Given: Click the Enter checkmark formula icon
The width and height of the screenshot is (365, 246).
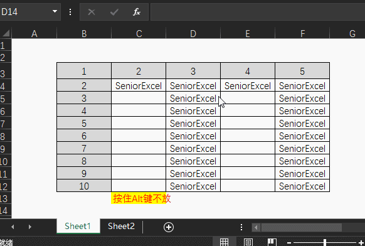Looking at the screenshot, I should pyautogui.click(x=114, y=12).
